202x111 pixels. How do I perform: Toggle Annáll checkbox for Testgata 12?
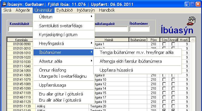(173, 84)
